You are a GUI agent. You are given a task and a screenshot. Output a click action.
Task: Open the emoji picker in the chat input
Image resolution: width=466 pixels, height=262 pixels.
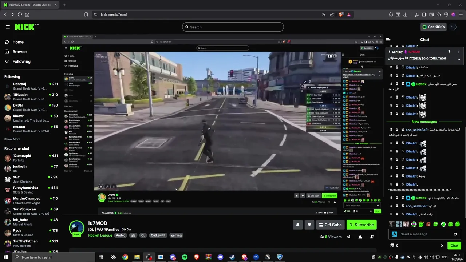click(x=455, y=234)
